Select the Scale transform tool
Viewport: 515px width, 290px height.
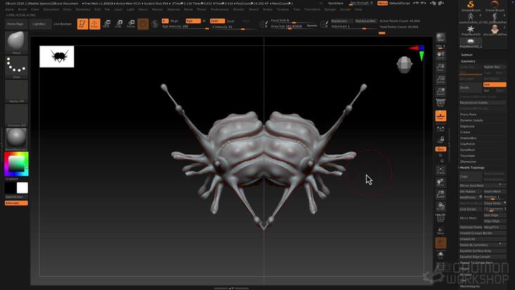pyautogui.click(x=119, y=24)
